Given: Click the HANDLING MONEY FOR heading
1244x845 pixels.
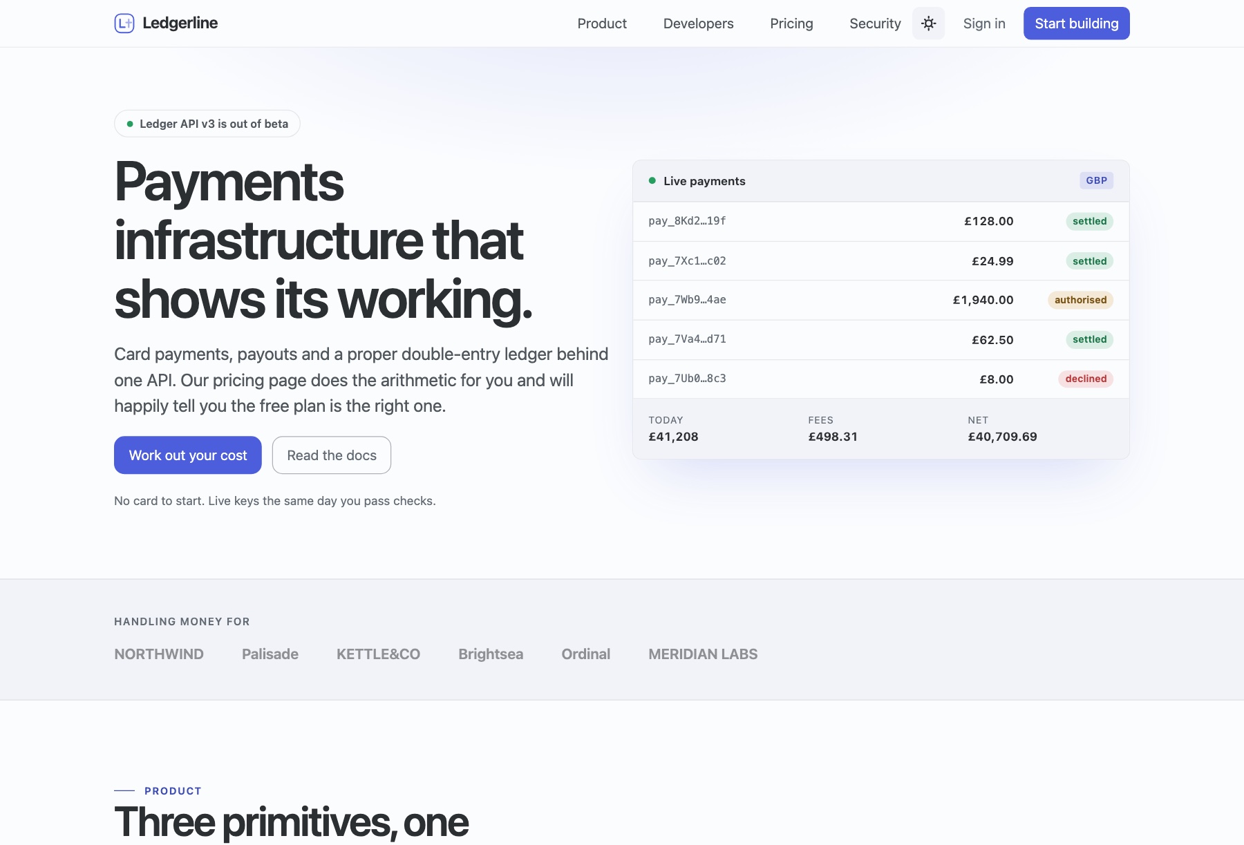Looking at the screenshot, I should (x=182, y=622).
